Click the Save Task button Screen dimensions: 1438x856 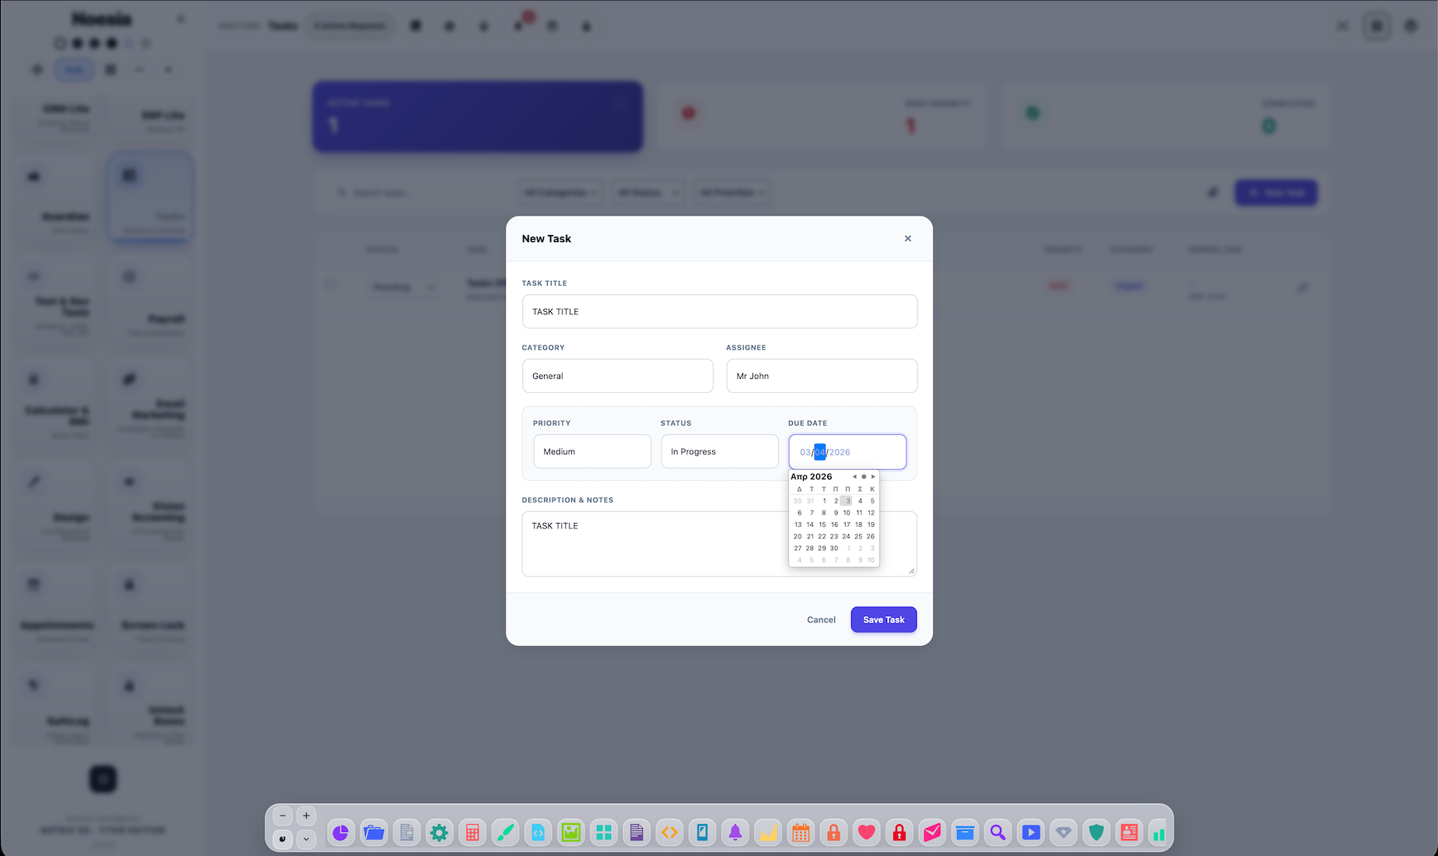(884, 620)
